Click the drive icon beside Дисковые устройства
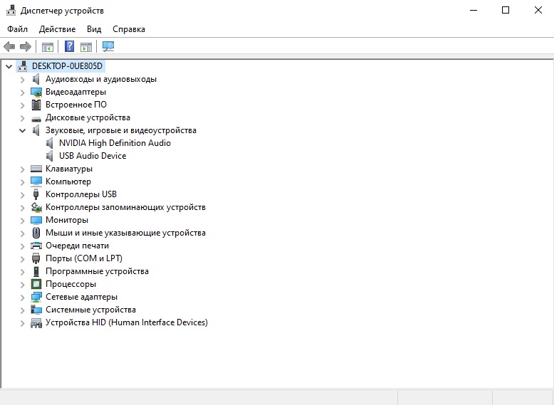The height and width of the screenshot is (405, 554). [x=36, y=119]
